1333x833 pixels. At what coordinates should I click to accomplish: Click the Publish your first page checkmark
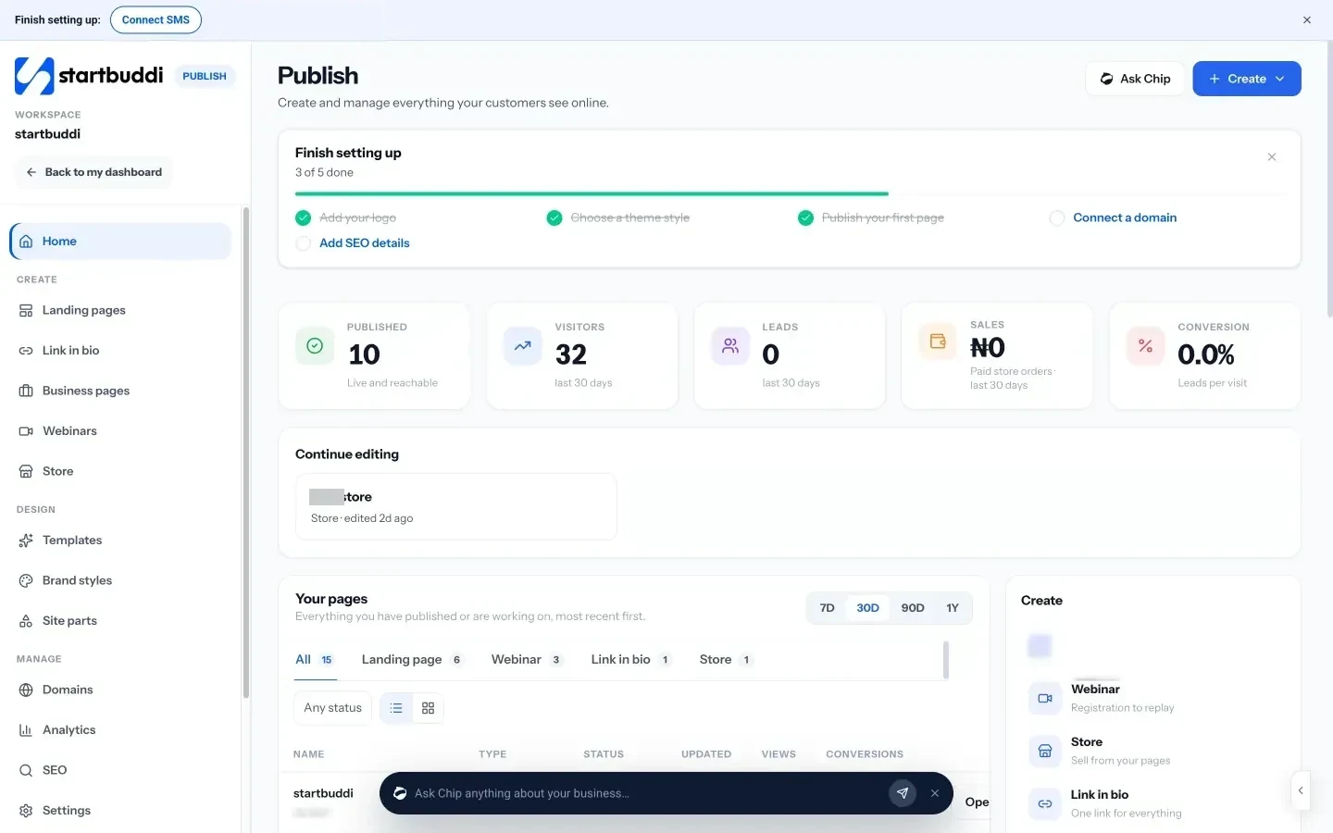805,218
